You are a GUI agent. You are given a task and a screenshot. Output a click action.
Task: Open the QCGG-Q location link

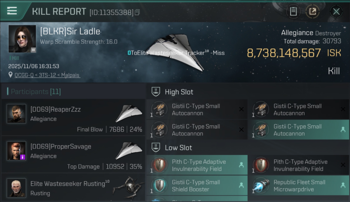(x=47, y=75)
